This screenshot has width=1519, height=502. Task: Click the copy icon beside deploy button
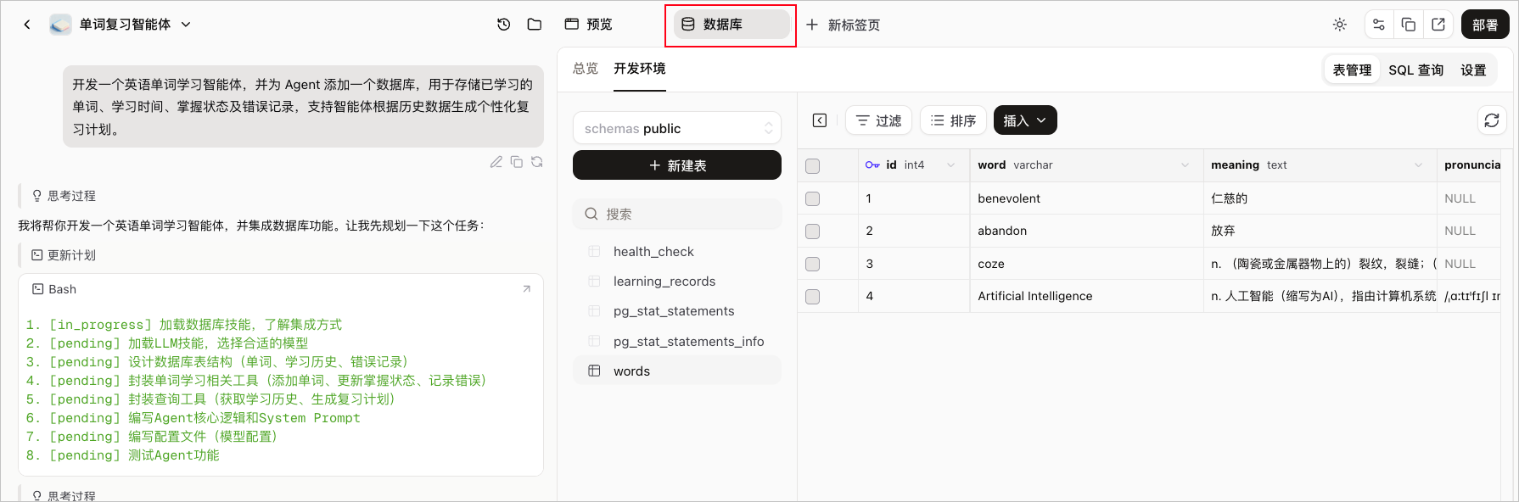1409,25
